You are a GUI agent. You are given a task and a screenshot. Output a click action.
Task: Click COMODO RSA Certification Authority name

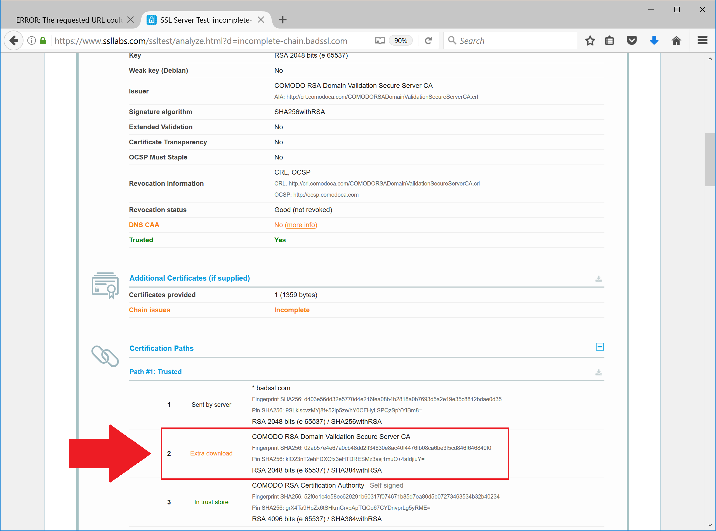click(308, 485)
